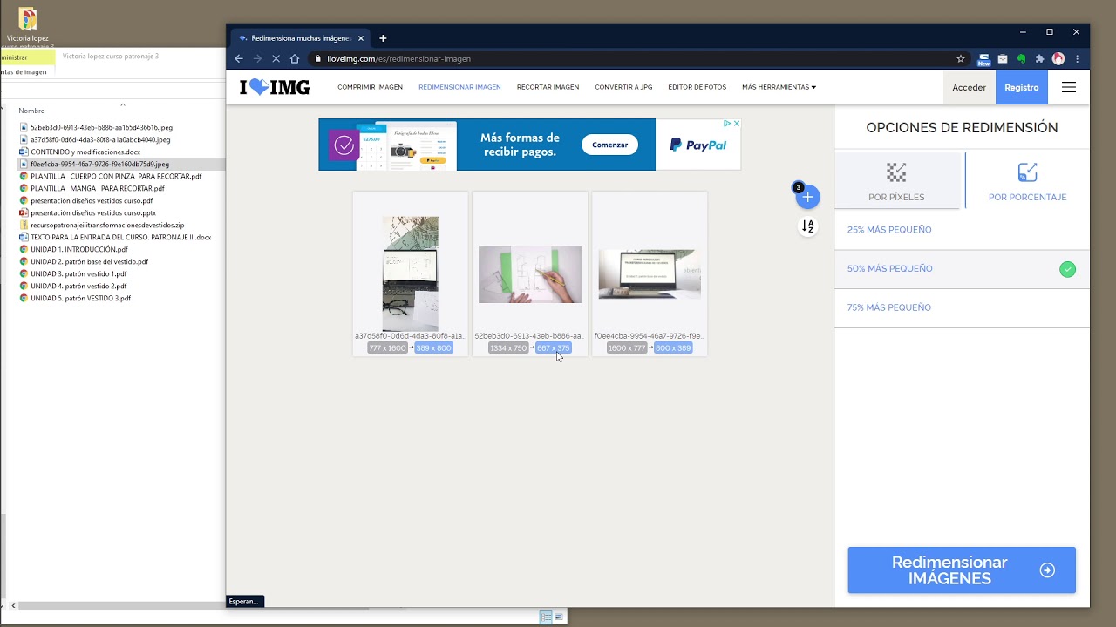This screenshot has width=1116, height=627.
Task: Select 52beb3d0 jpeg file in Explorer
Action: 101,127
